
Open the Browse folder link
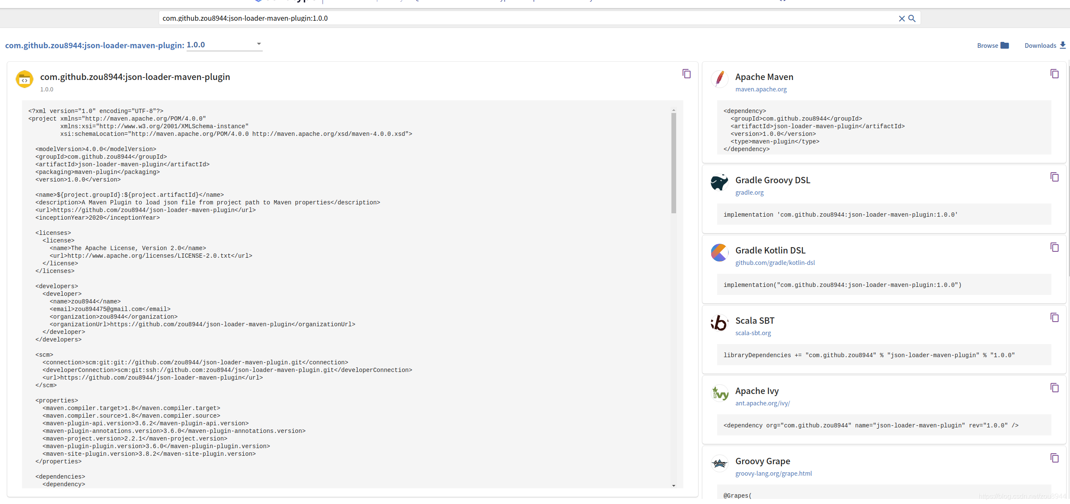click(x=993, y=45)
